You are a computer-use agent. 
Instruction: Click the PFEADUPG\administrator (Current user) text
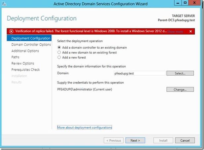[85, 90]
